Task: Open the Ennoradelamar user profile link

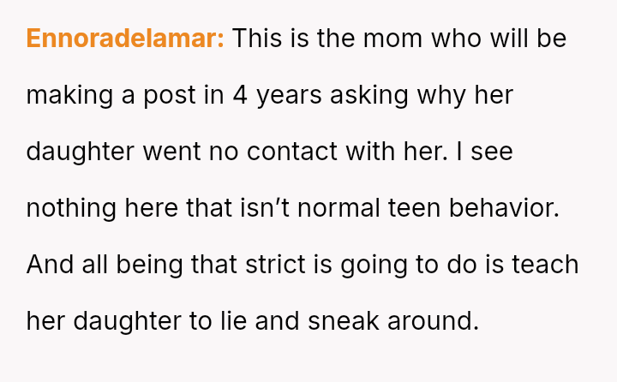Action: tap(125, 39)
